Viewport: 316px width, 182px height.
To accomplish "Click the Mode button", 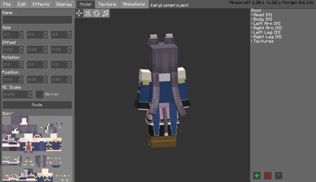I will click(x=37, y=105).
